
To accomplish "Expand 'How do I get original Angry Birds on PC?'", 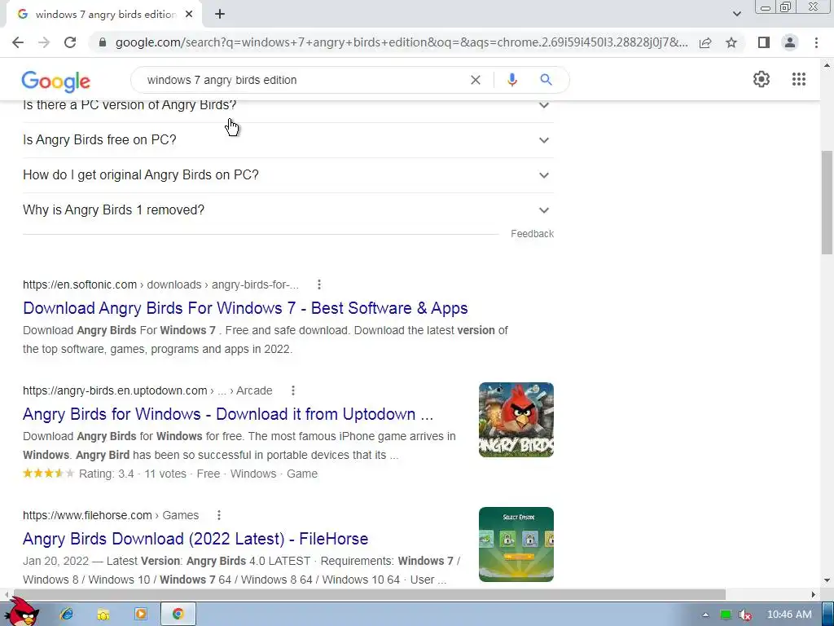I will coord(288,175).
